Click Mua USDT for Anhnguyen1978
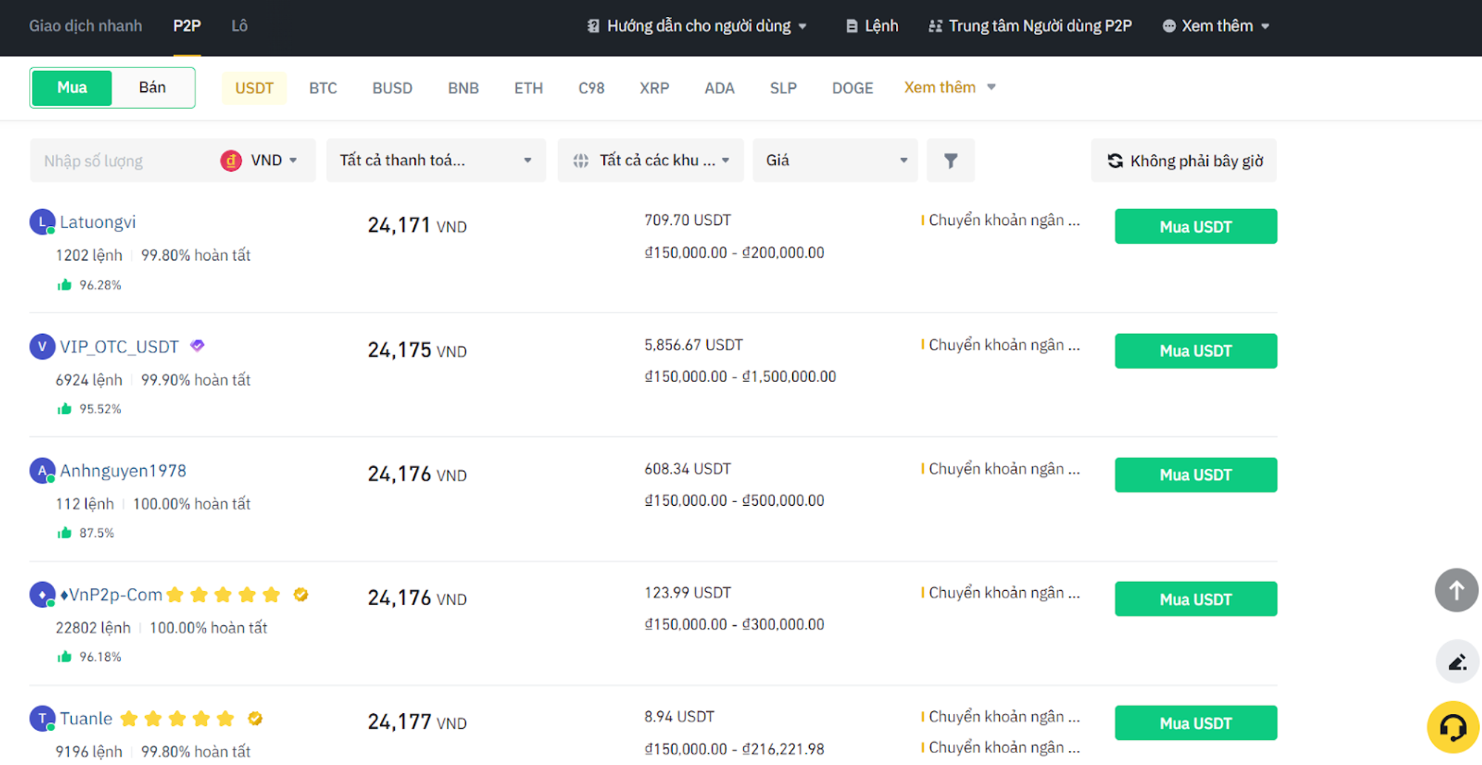Image resolution: width=1482 pixels, height=765 pixels. tap(1195, 475)
